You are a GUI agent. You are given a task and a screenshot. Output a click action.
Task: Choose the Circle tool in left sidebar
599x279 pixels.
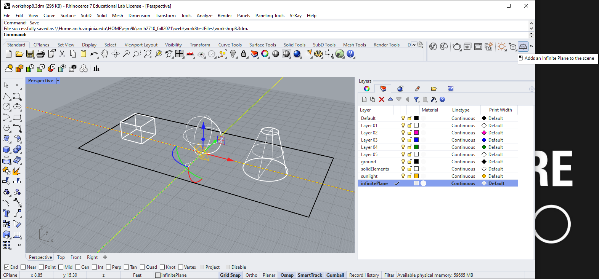tap(6, 107)
